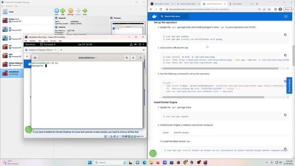This screenshot has height=166, width=295.
Task: Click the green Show arrow in VirtualBox Manager
Action: (85, 12)
